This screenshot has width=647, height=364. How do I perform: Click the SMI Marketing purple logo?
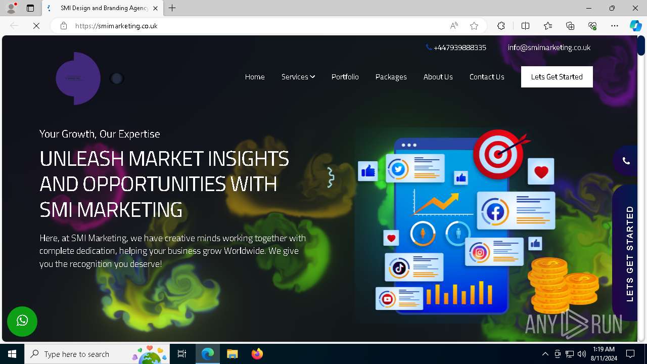click(78, 78)
